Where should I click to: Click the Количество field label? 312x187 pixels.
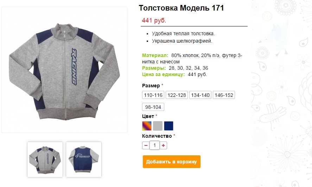pos(157,136)
